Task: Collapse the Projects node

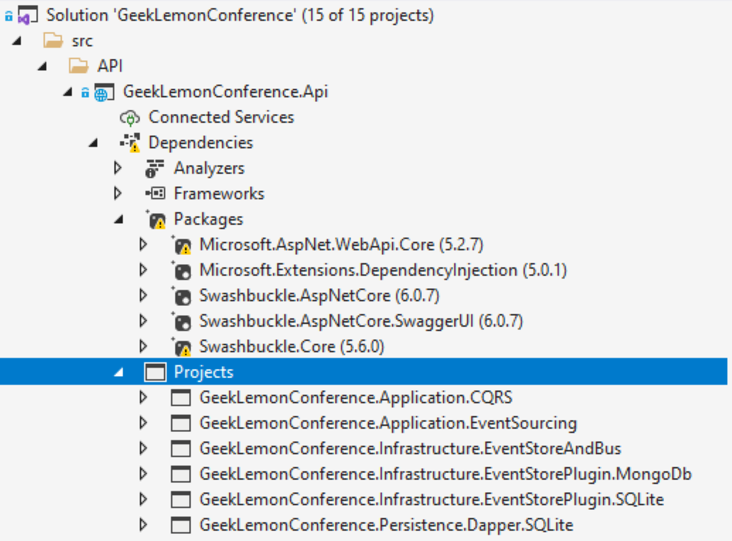Action: 119,372
